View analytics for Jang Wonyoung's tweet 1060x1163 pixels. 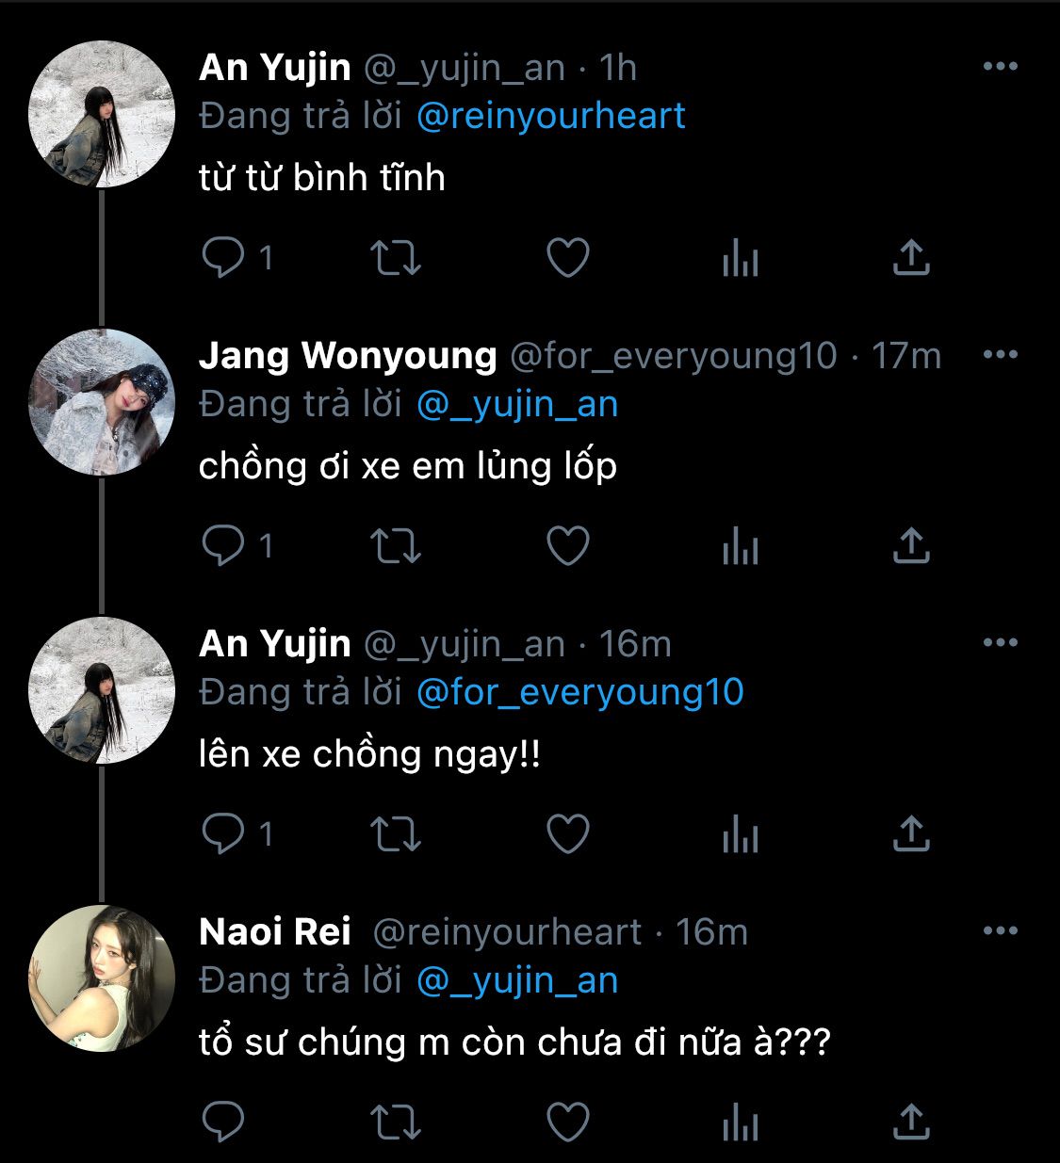(741, 546)
